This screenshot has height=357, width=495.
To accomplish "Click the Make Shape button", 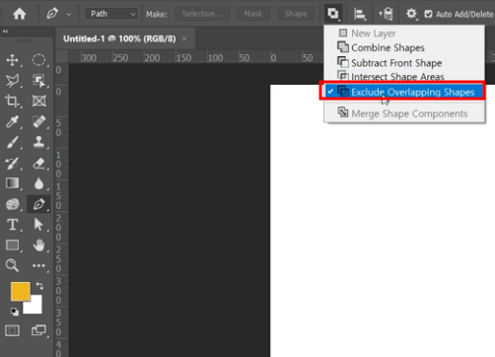I will [x=296, y=14].
